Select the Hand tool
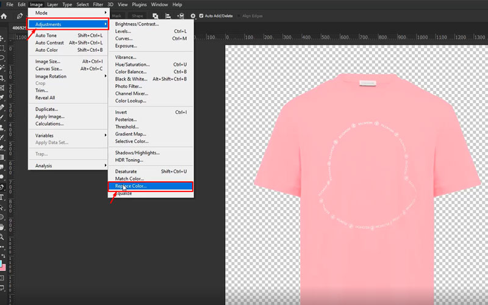Screen dimensions: 488x305 (2, 227)
